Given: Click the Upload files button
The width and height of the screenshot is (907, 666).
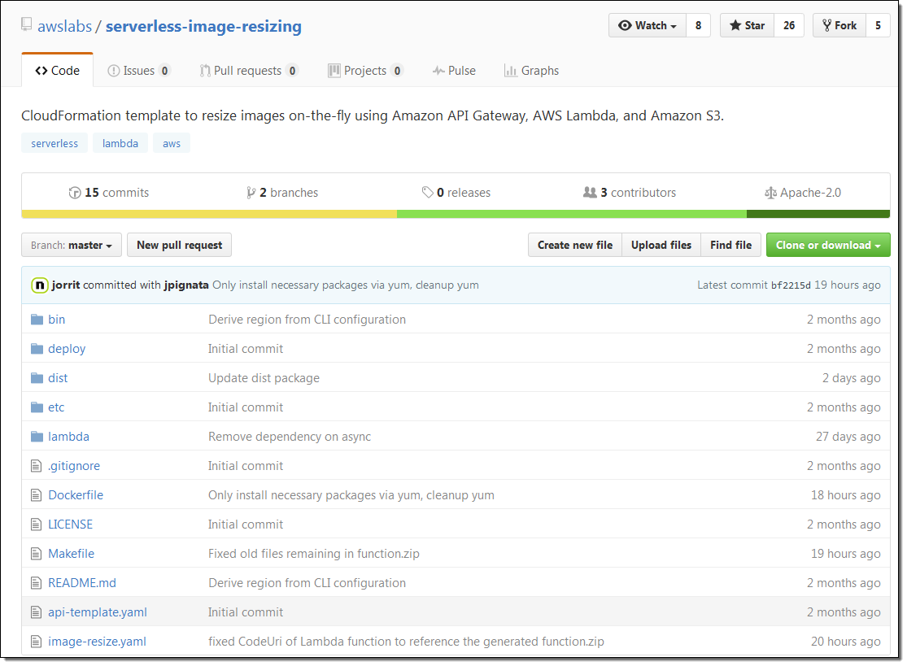Looking at the screenshot, I should point(661,245).
